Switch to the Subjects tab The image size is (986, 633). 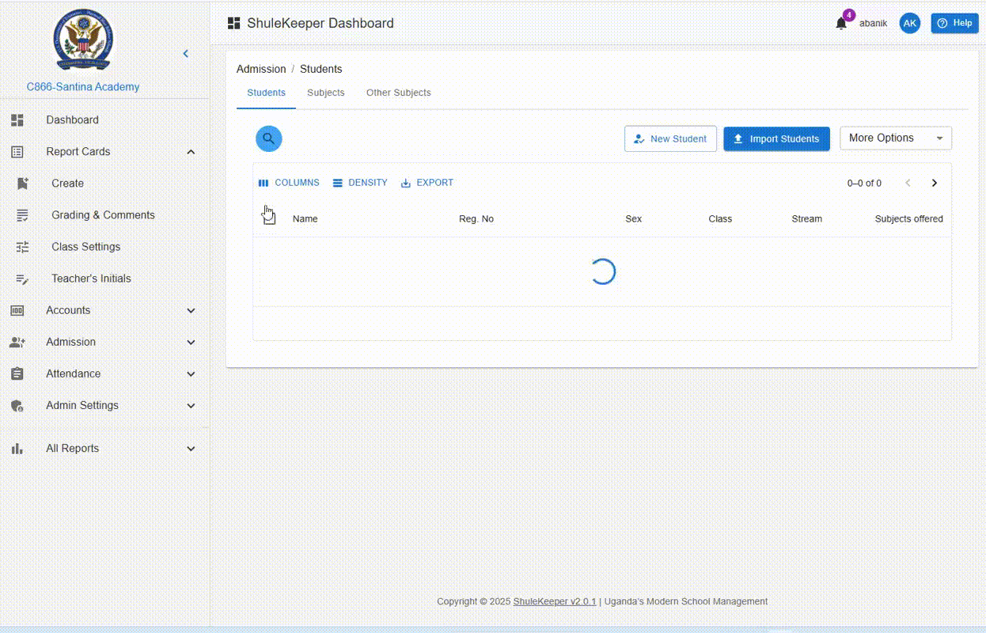(326, 93)
